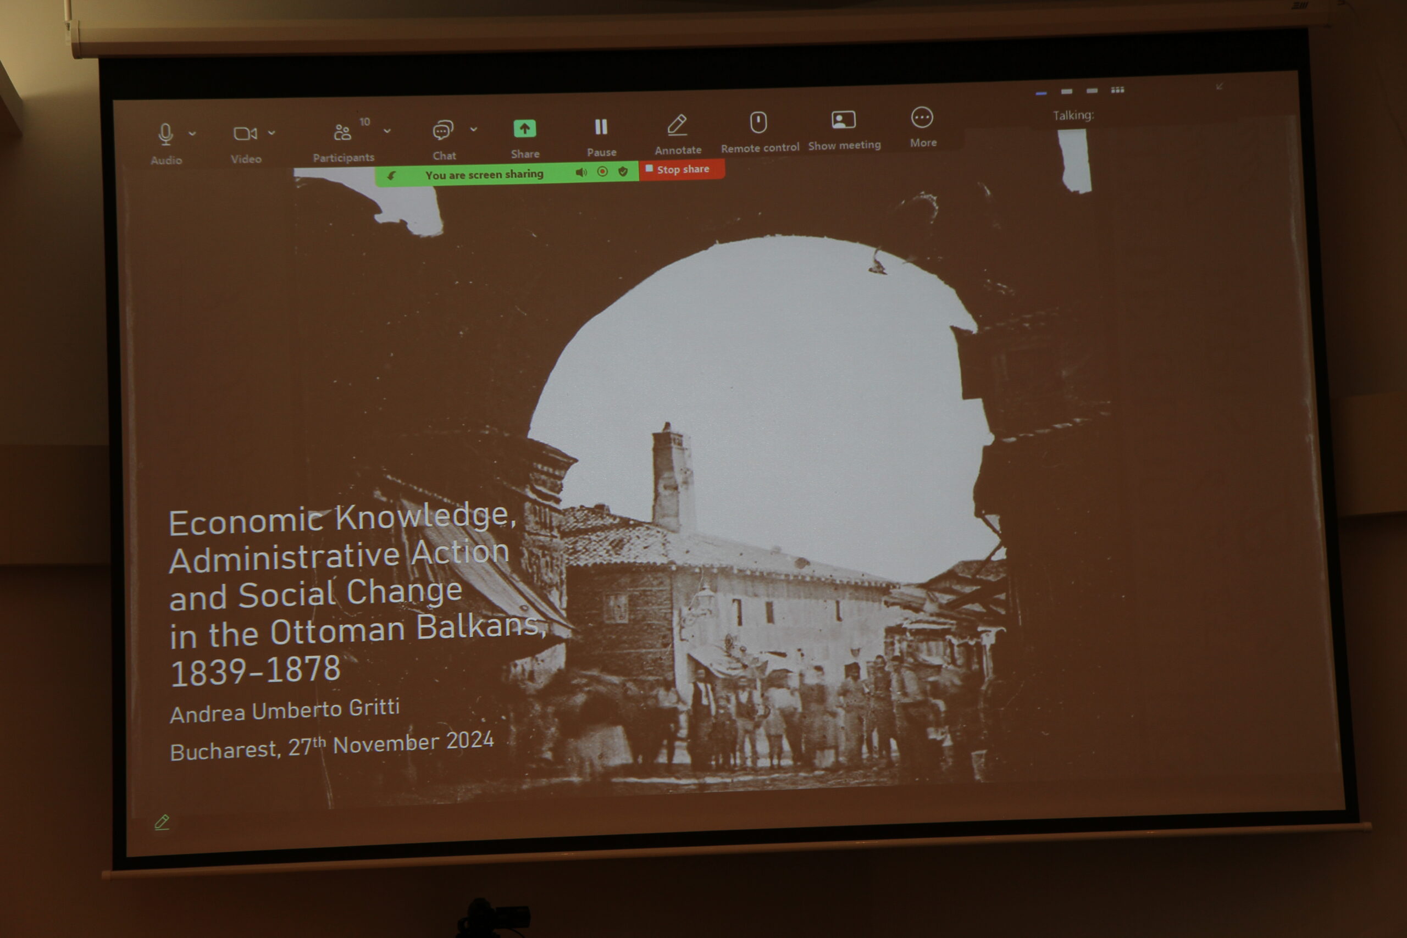This screenshot has height=938, width=1407.
Task: Open the Chat bubble icon
Action: [x=442, y=130]
